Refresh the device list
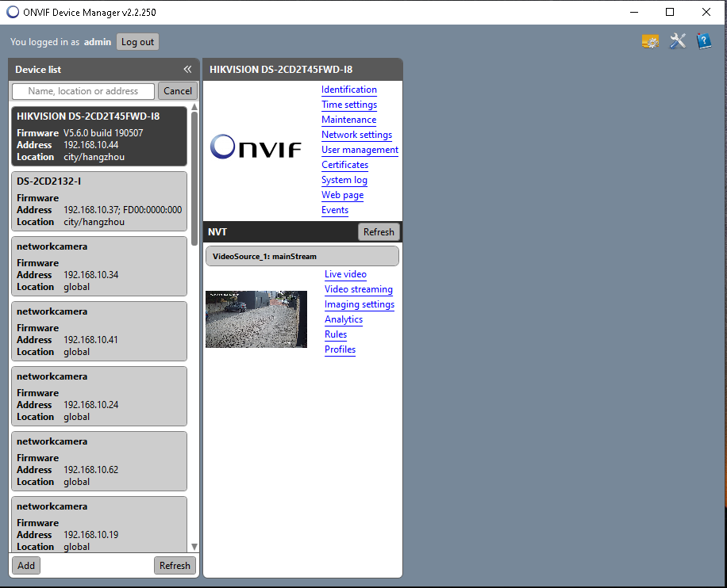This screenshot has width=727, height=588. pyautogui.click(x=175, y=565)
